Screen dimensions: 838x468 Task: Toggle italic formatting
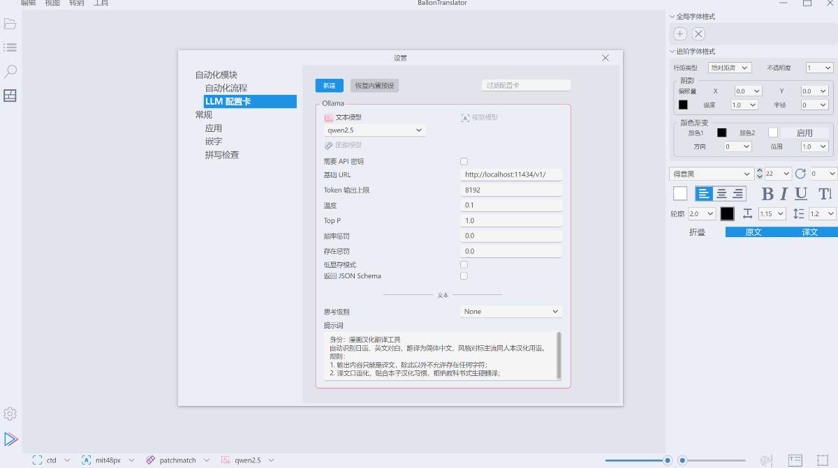coord(784,194)
